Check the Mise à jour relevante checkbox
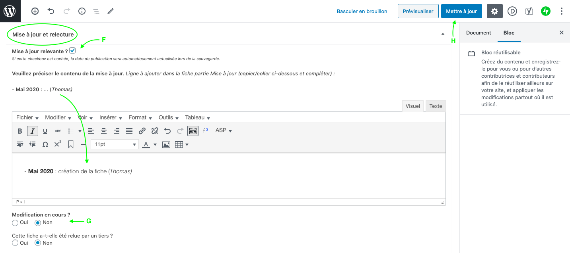 (72, 51)
